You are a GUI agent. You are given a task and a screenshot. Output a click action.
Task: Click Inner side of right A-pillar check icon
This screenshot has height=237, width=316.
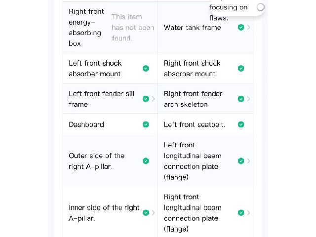(x=146, y=213)
